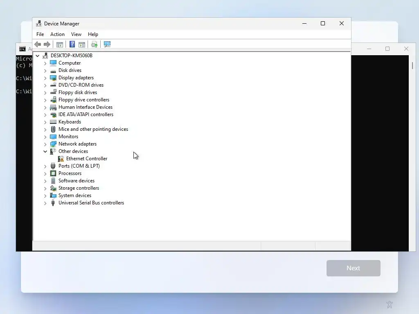This screenshot has height=314, width=419.
Task: Click the Command Prompt window icon
Action: click(23, 49)
